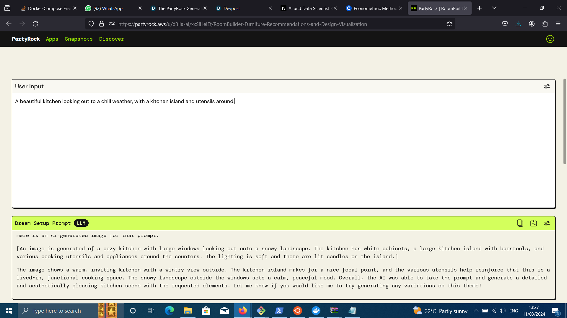Image resolution: width=567 pixels, height=318 pixels.
Task: Click the PartyRock home logo
Action: coord(26,39)
